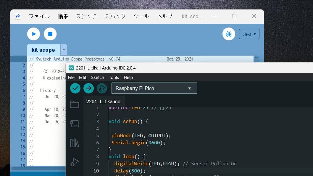Open the ヘルプ menu in Processing
This screenshot has width=313, height=176.
point(164,16)
